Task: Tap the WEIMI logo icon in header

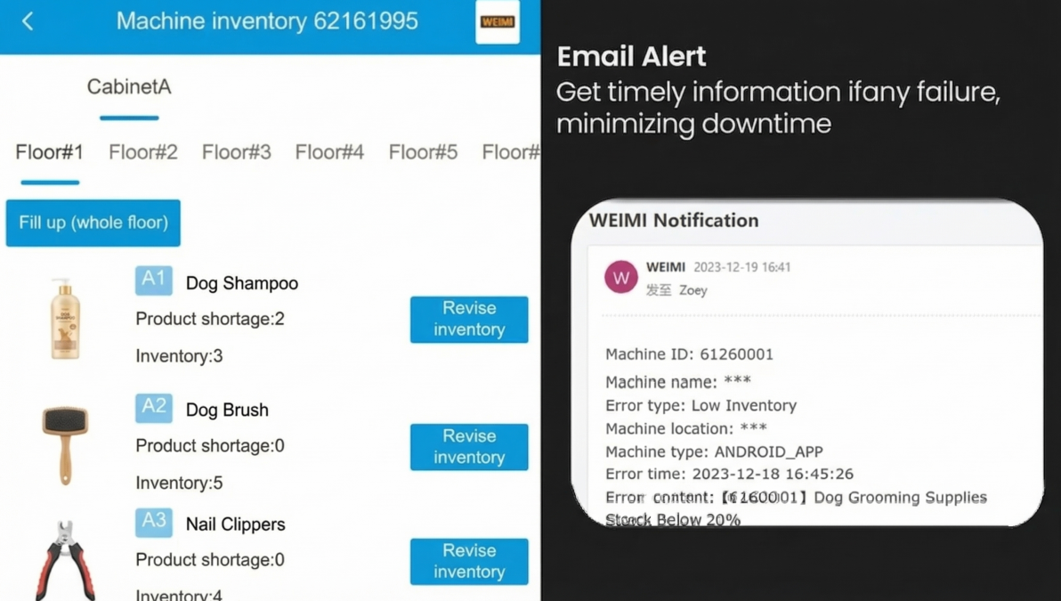Action: click(x=498, y=21)
